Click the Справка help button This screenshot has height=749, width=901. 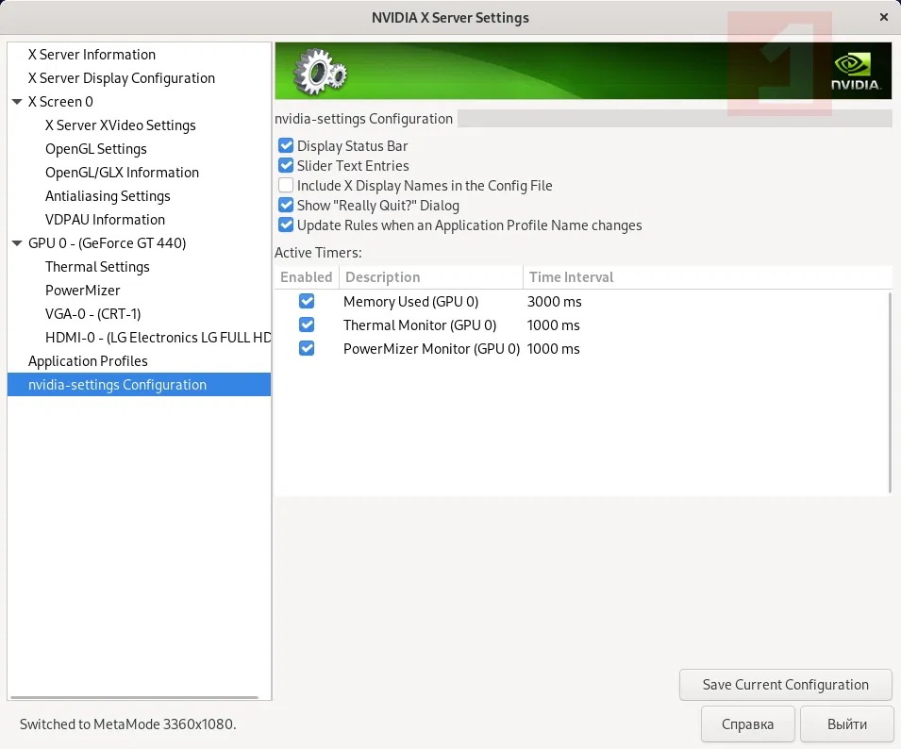pos(747,724)
